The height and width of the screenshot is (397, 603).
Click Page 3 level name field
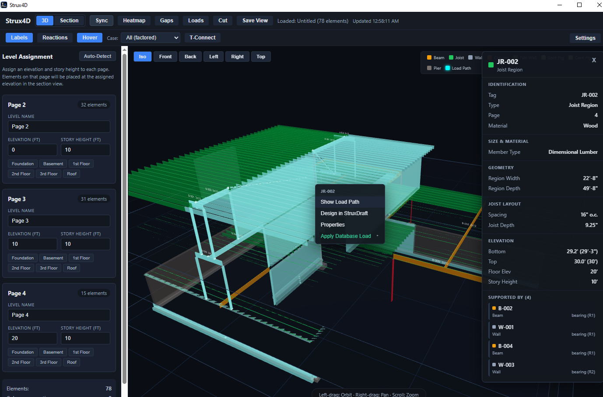click(x=59, y=221)
